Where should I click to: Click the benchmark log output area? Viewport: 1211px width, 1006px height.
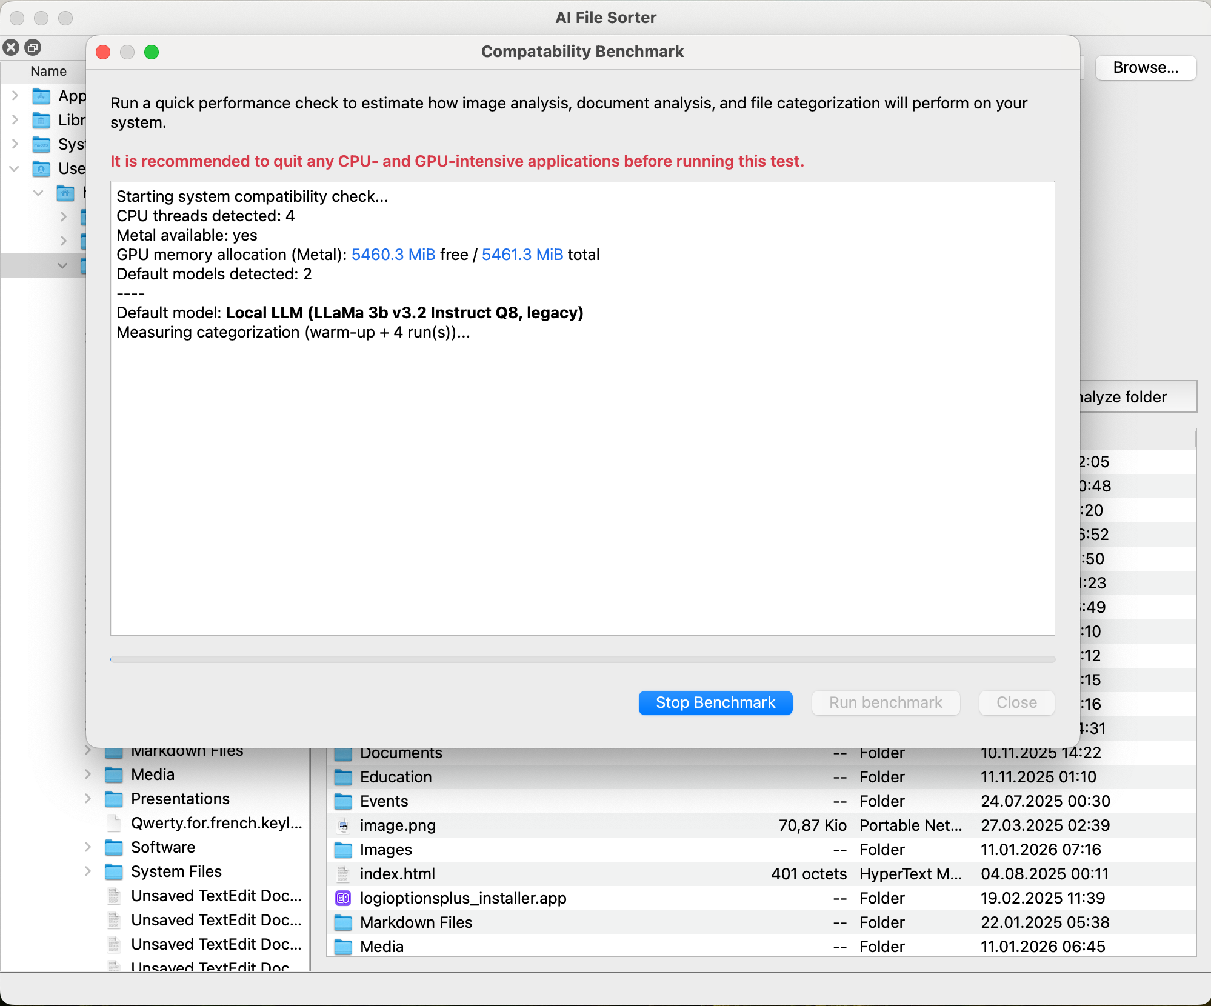pos(582,408)
